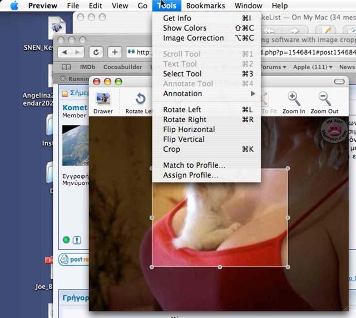Open the File menu
This screenshot has height=318, width=356.
click(73, 6)
